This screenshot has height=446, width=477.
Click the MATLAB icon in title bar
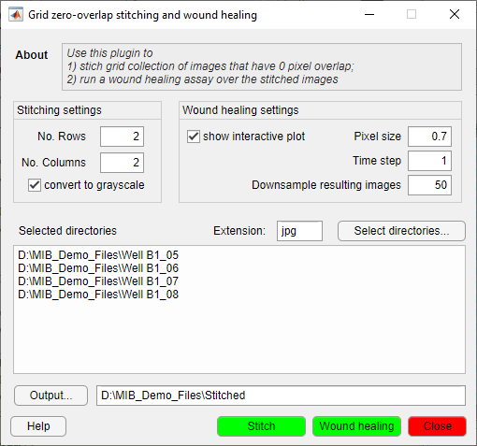point(16,15)
